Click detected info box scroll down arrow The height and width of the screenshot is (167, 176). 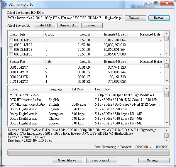point(167,141)
